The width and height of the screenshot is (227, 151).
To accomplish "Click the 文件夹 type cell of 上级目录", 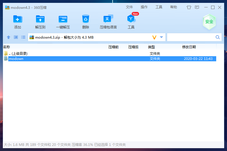I will point(155,54).
